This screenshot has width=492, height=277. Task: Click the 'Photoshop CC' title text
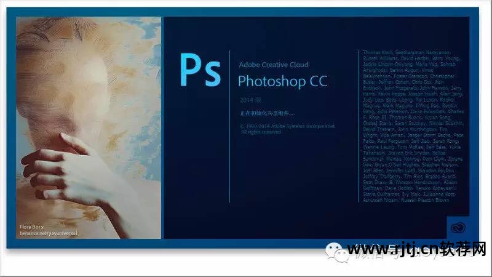(x=283, y=81)
